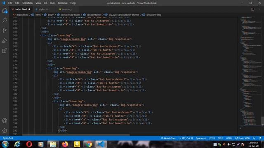The image size is (264, 148).
Task: Place cursor at closing div on line 392
Action: coord(63,130)
